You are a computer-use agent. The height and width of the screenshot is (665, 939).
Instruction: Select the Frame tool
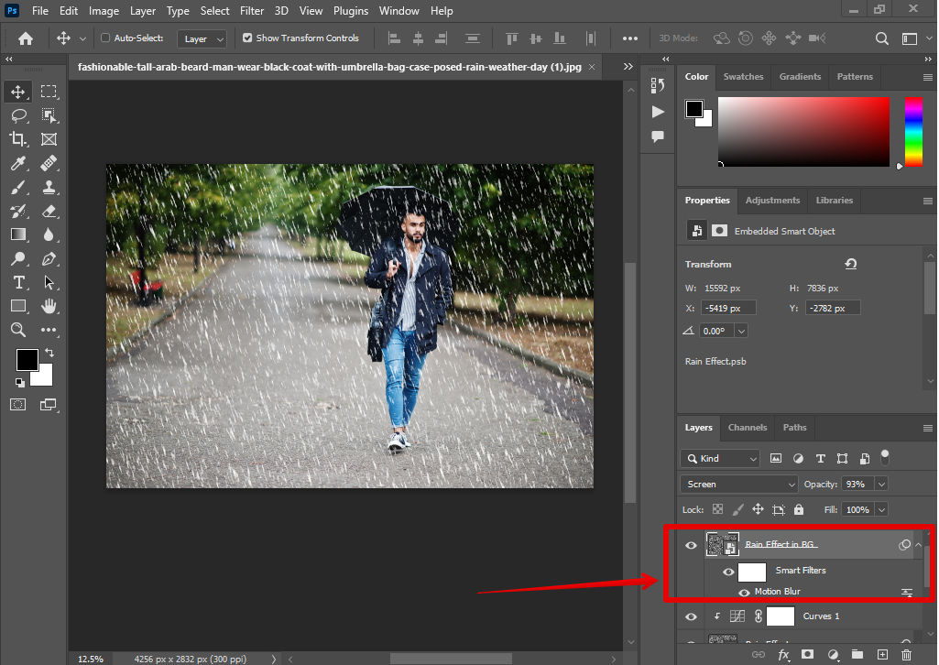point(49,139)
